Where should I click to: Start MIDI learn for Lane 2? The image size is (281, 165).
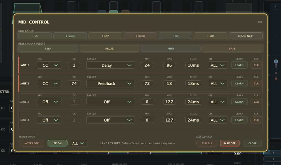click(240, 83)
